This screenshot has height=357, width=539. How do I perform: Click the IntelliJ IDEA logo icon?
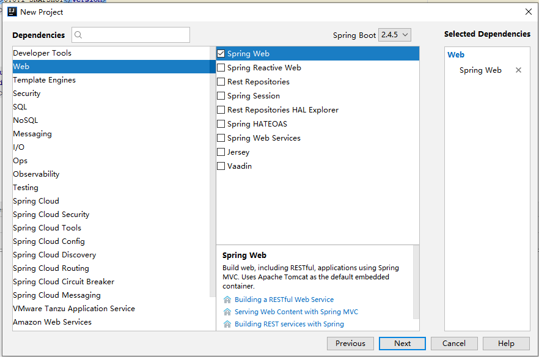(x=12, y=12)
